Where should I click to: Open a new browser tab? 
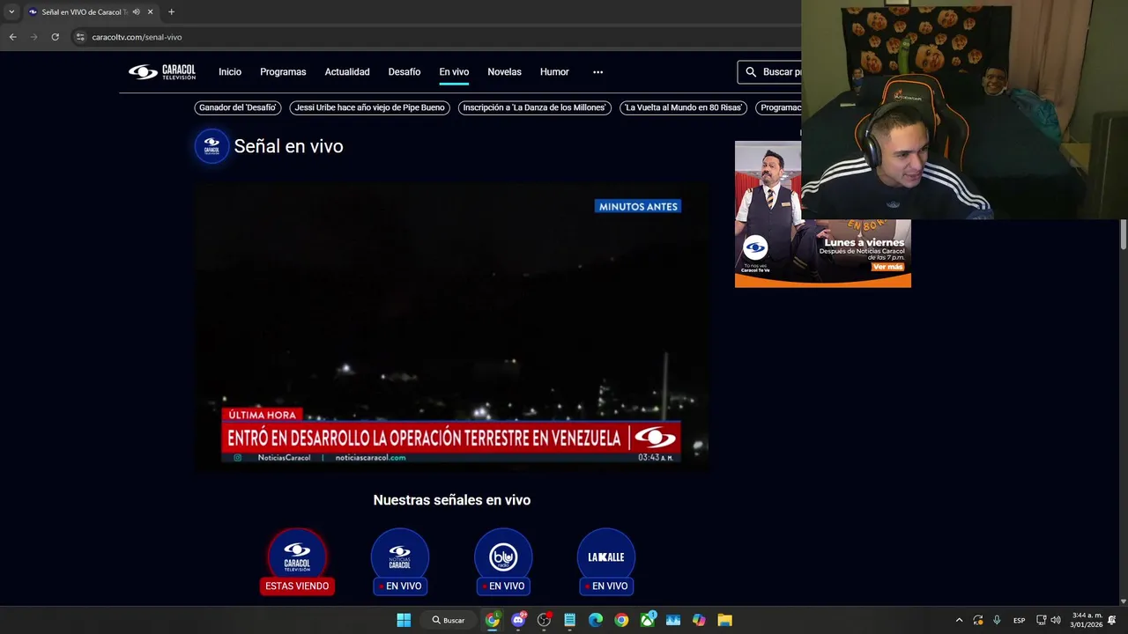(171, 12)
